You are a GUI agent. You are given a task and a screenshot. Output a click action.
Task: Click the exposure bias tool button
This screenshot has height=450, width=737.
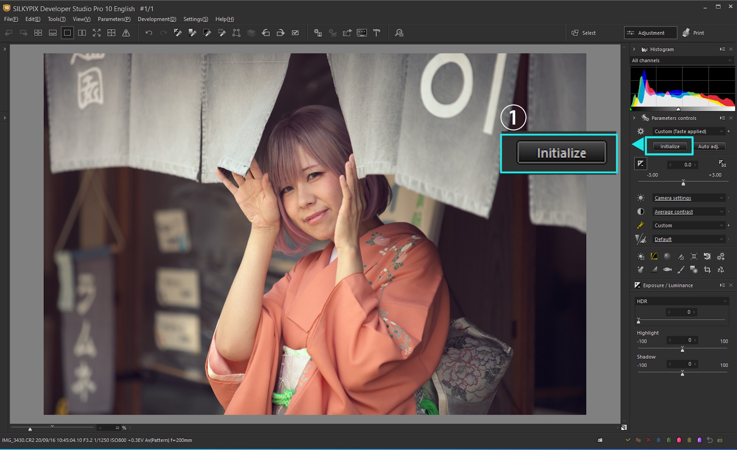pyautogui.click(x=641, y=164)
